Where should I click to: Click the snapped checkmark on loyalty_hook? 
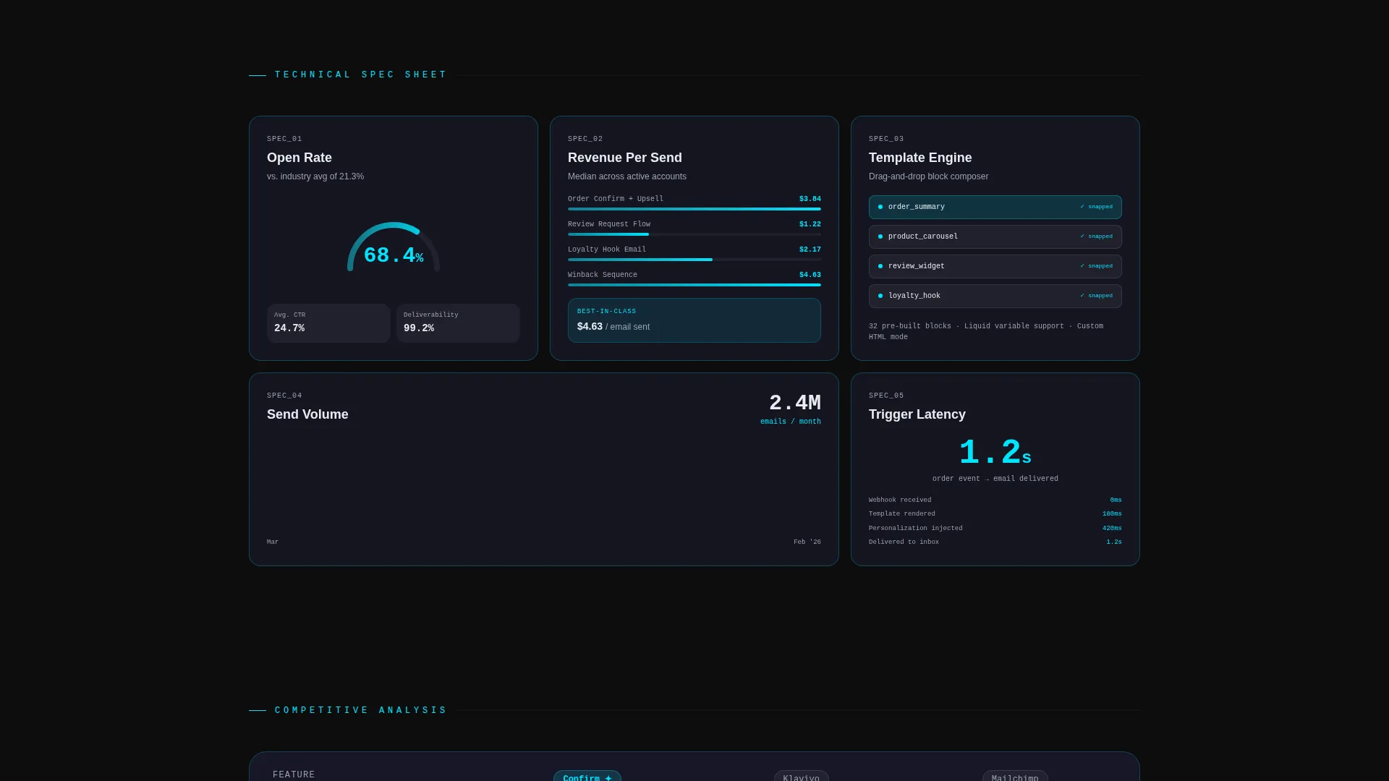1096,296
